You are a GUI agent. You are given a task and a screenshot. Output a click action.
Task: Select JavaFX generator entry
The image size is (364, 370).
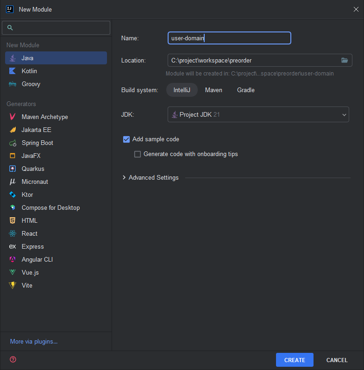pyautogui.click(x=56, y=156)
